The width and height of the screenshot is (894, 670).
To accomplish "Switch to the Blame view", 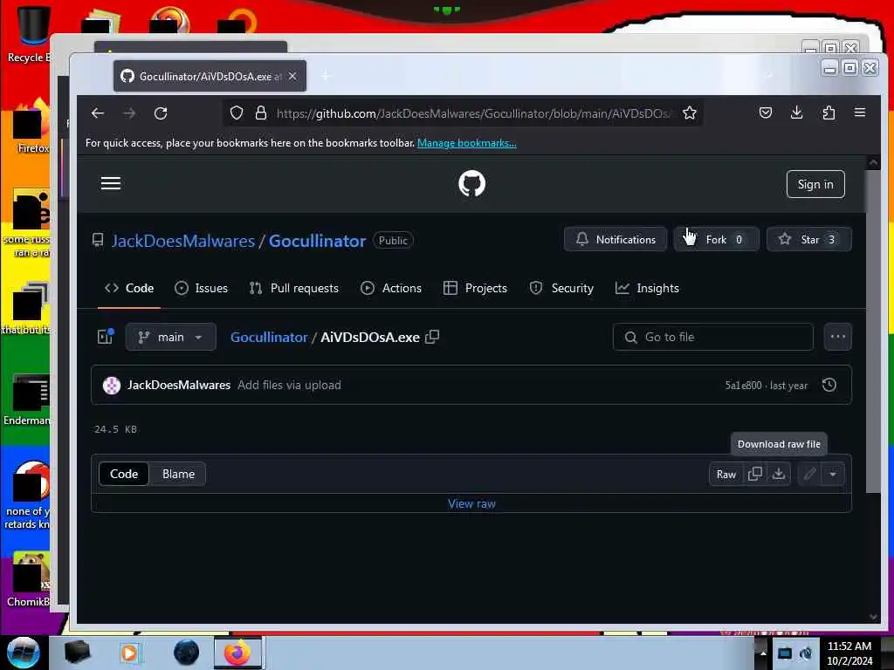I will click(178, 474).
